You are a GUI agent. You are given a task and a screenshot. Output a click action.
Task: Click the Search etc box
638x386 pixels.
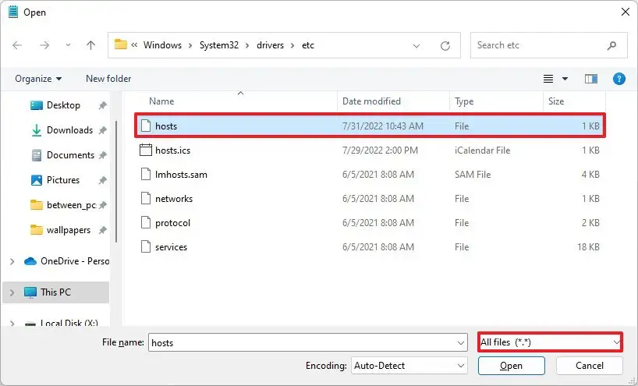point(542,45)
